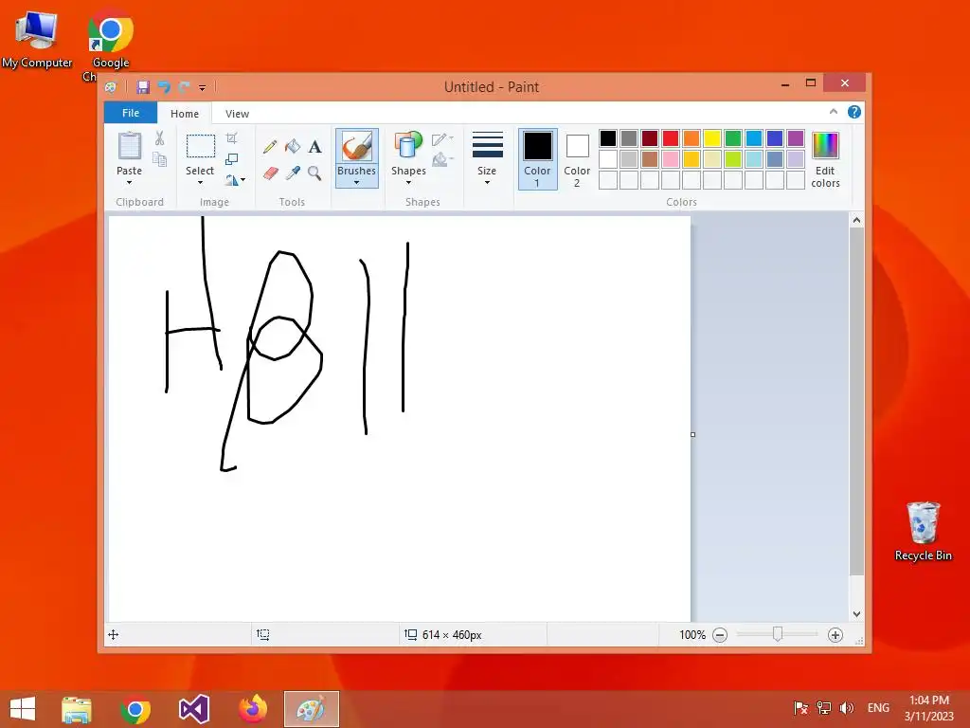The image size is (970, 728).
Task: Pick the gray 50% color swatch
Action: tap(629, 138)
